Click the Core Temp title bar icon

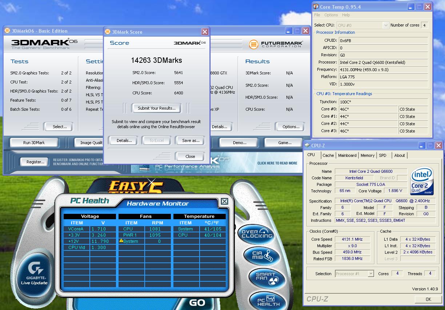[316, 7]
